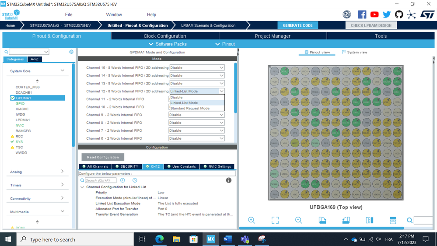Viewport: 437px width, 246px height.
Task: Choose Disable in Channel 12 list
Action: coord(197,97)
